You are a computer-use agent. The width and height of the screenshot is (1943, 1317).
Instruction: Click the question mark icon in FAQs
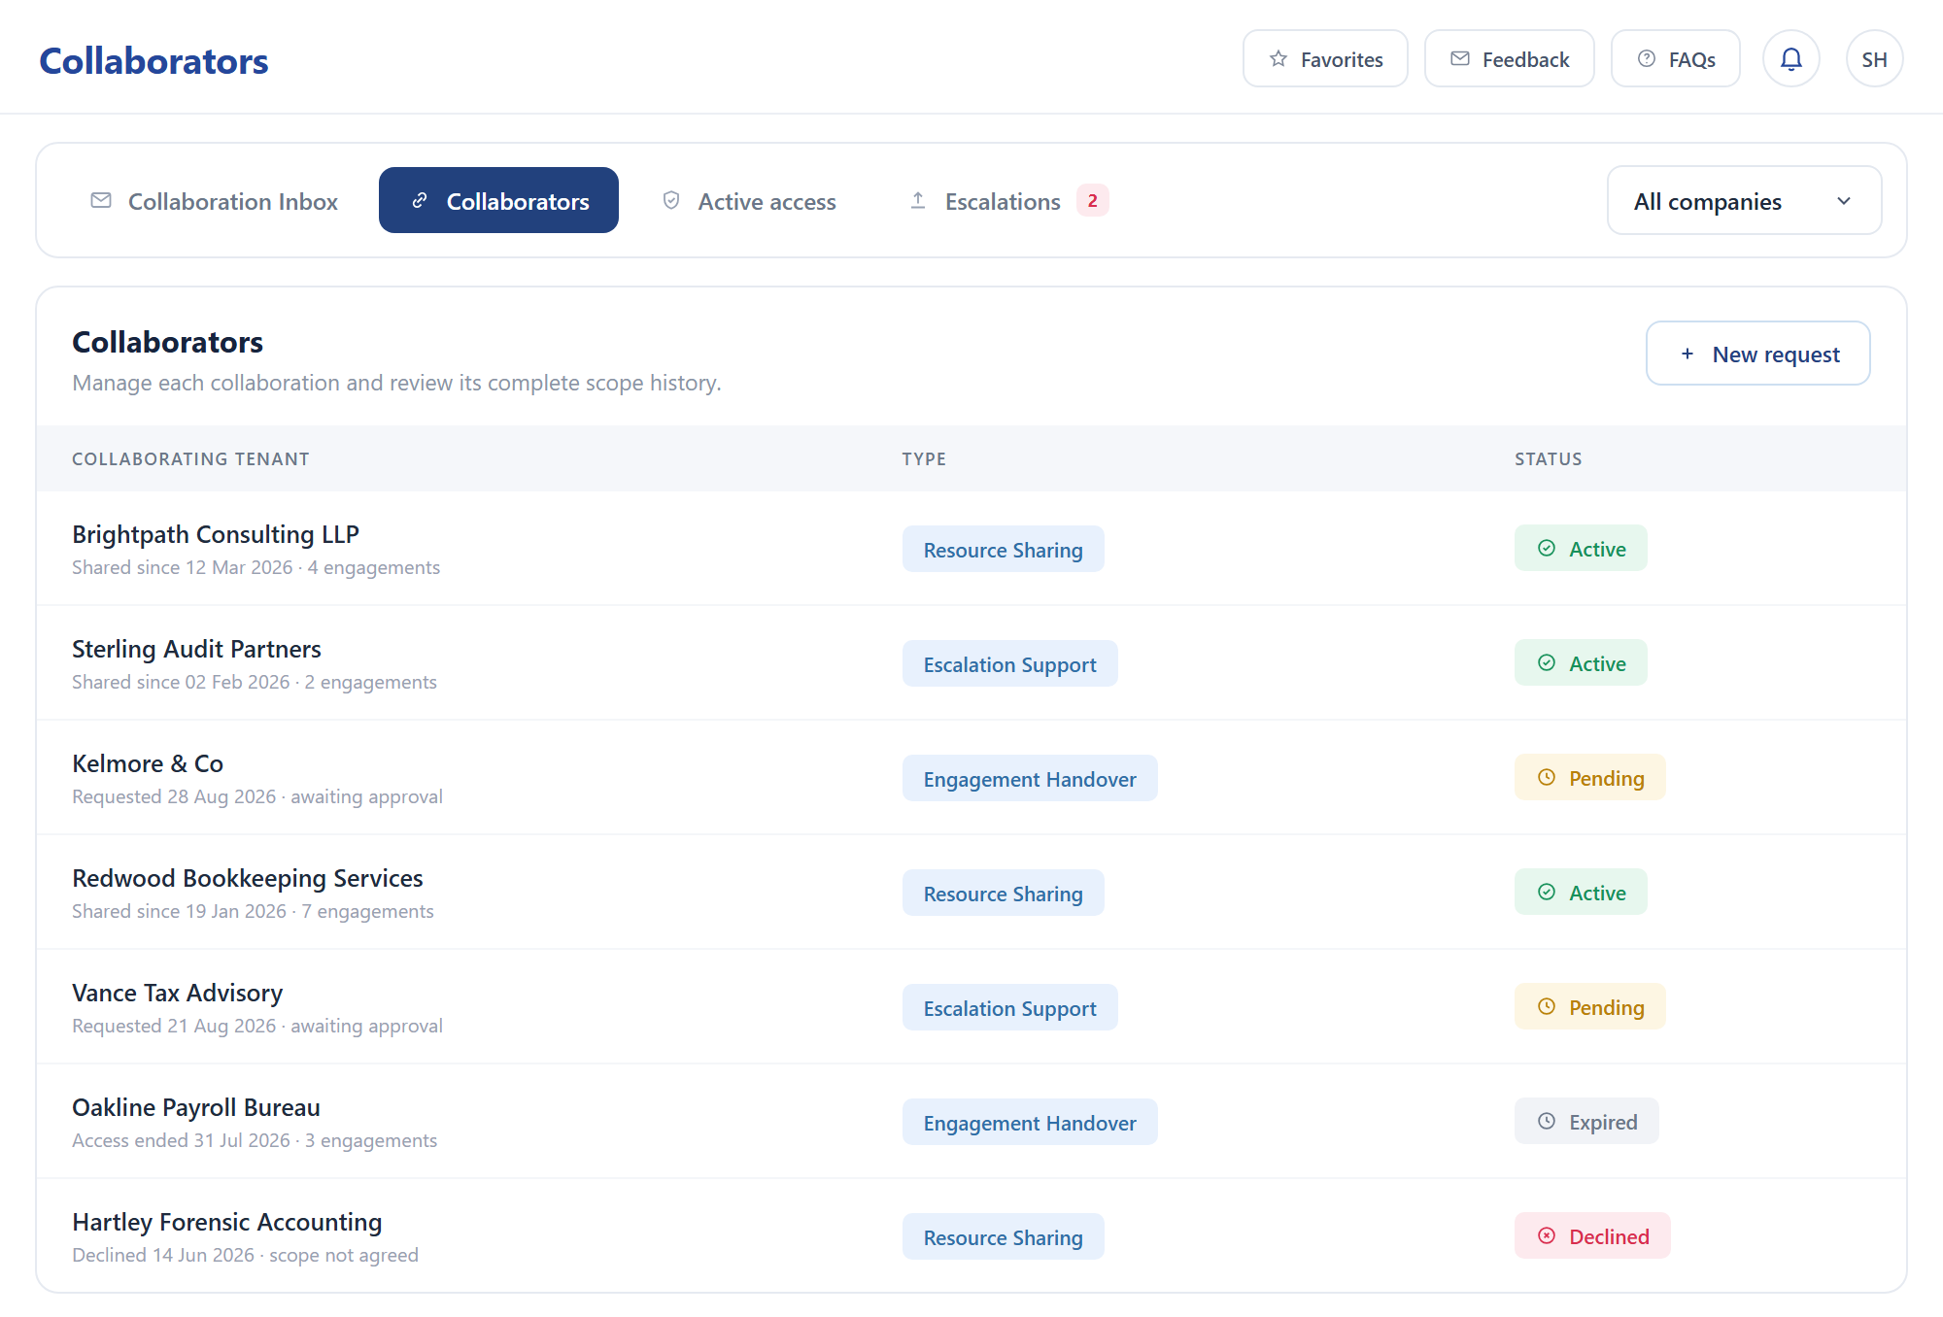tap(1647, 59)
